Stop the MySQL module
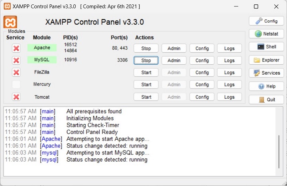 click(146, 61)
